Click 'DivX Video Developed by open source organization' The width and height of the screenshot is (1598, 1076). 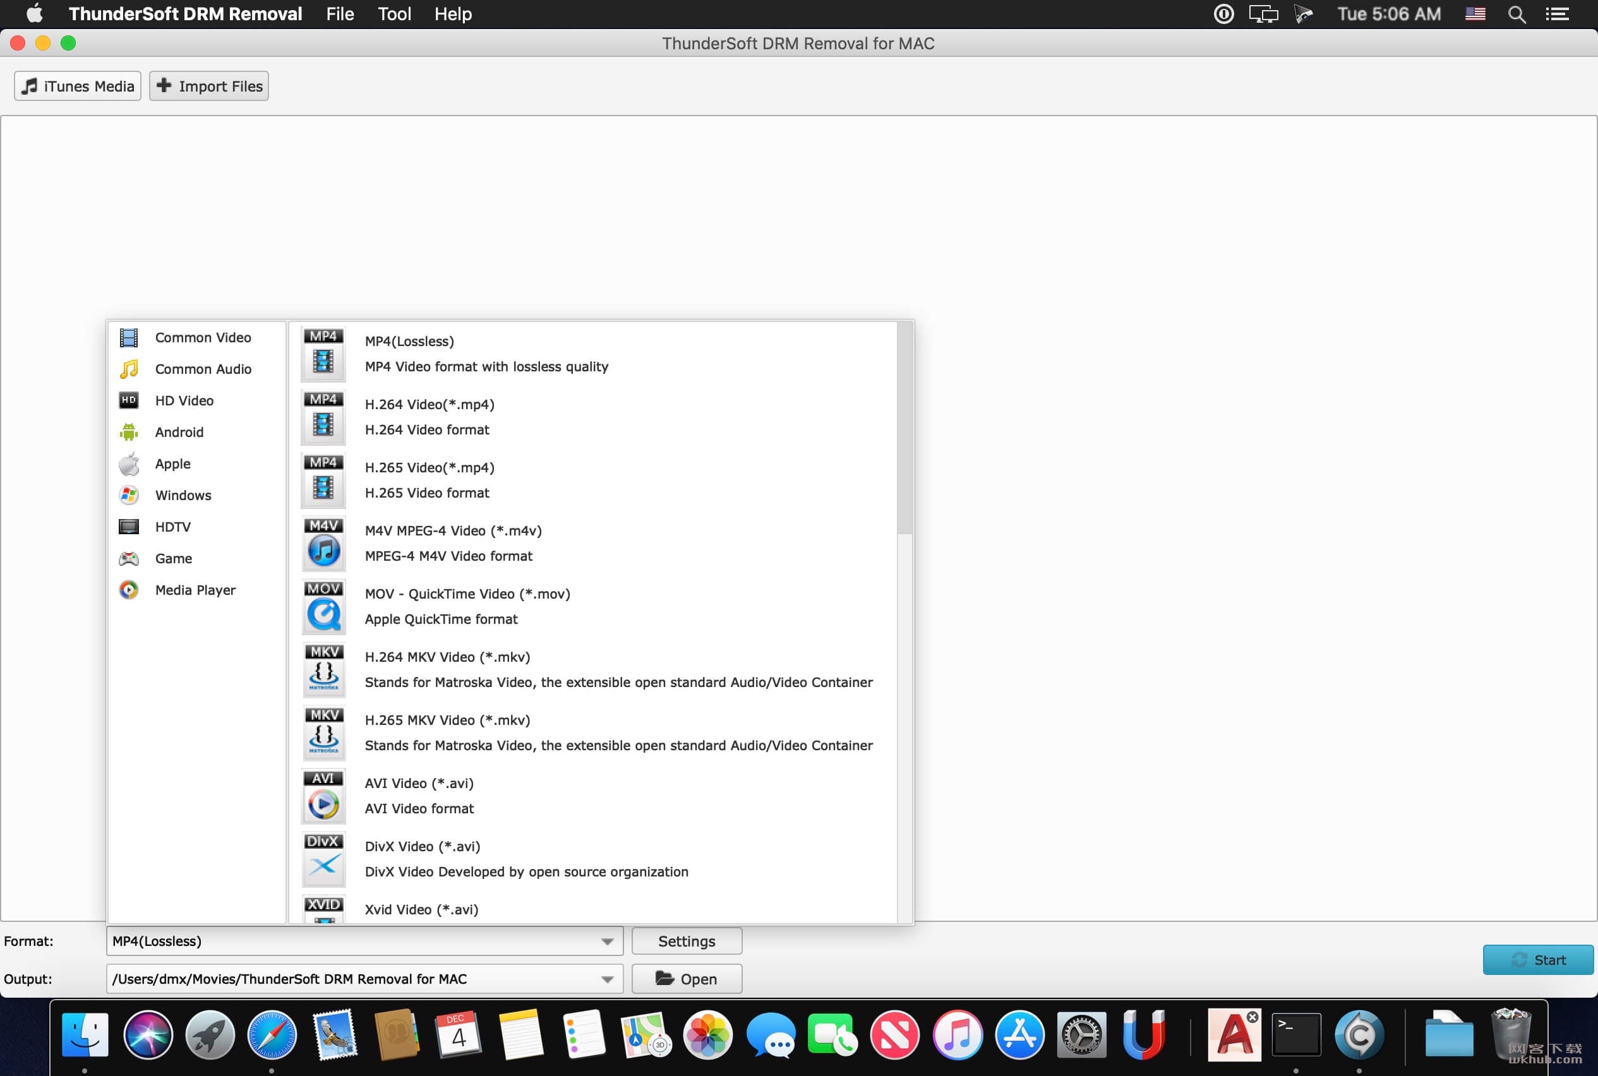pos(527,871)
